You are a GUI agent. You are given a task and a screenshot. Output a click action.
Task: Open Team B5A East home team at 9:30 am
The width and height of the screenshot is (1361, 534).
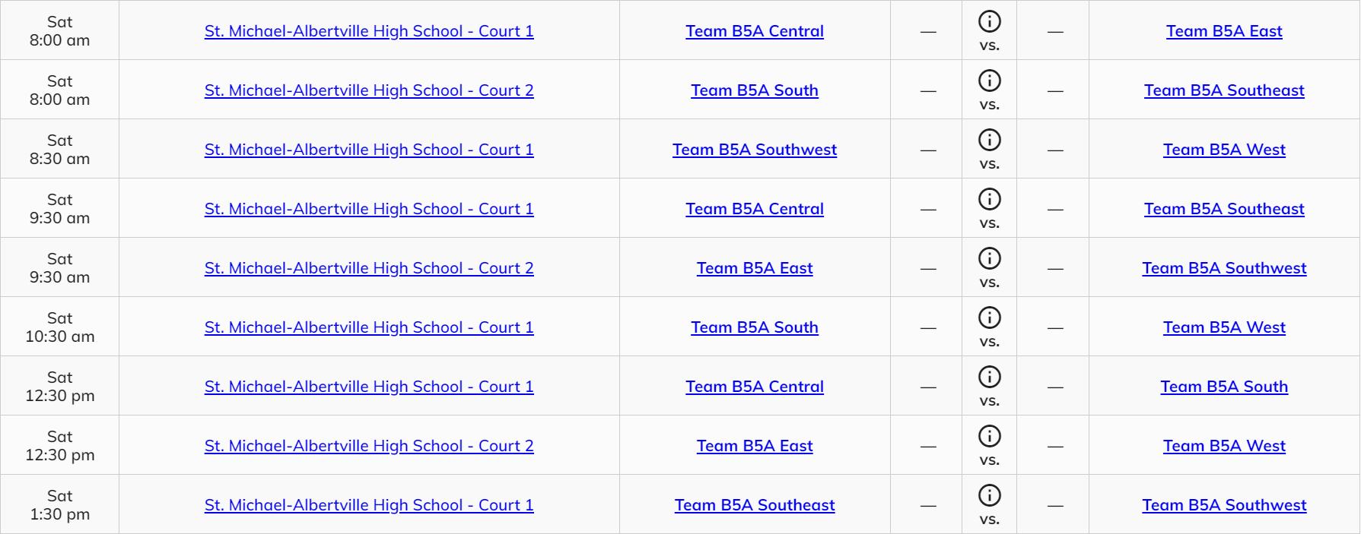point(755,268)
